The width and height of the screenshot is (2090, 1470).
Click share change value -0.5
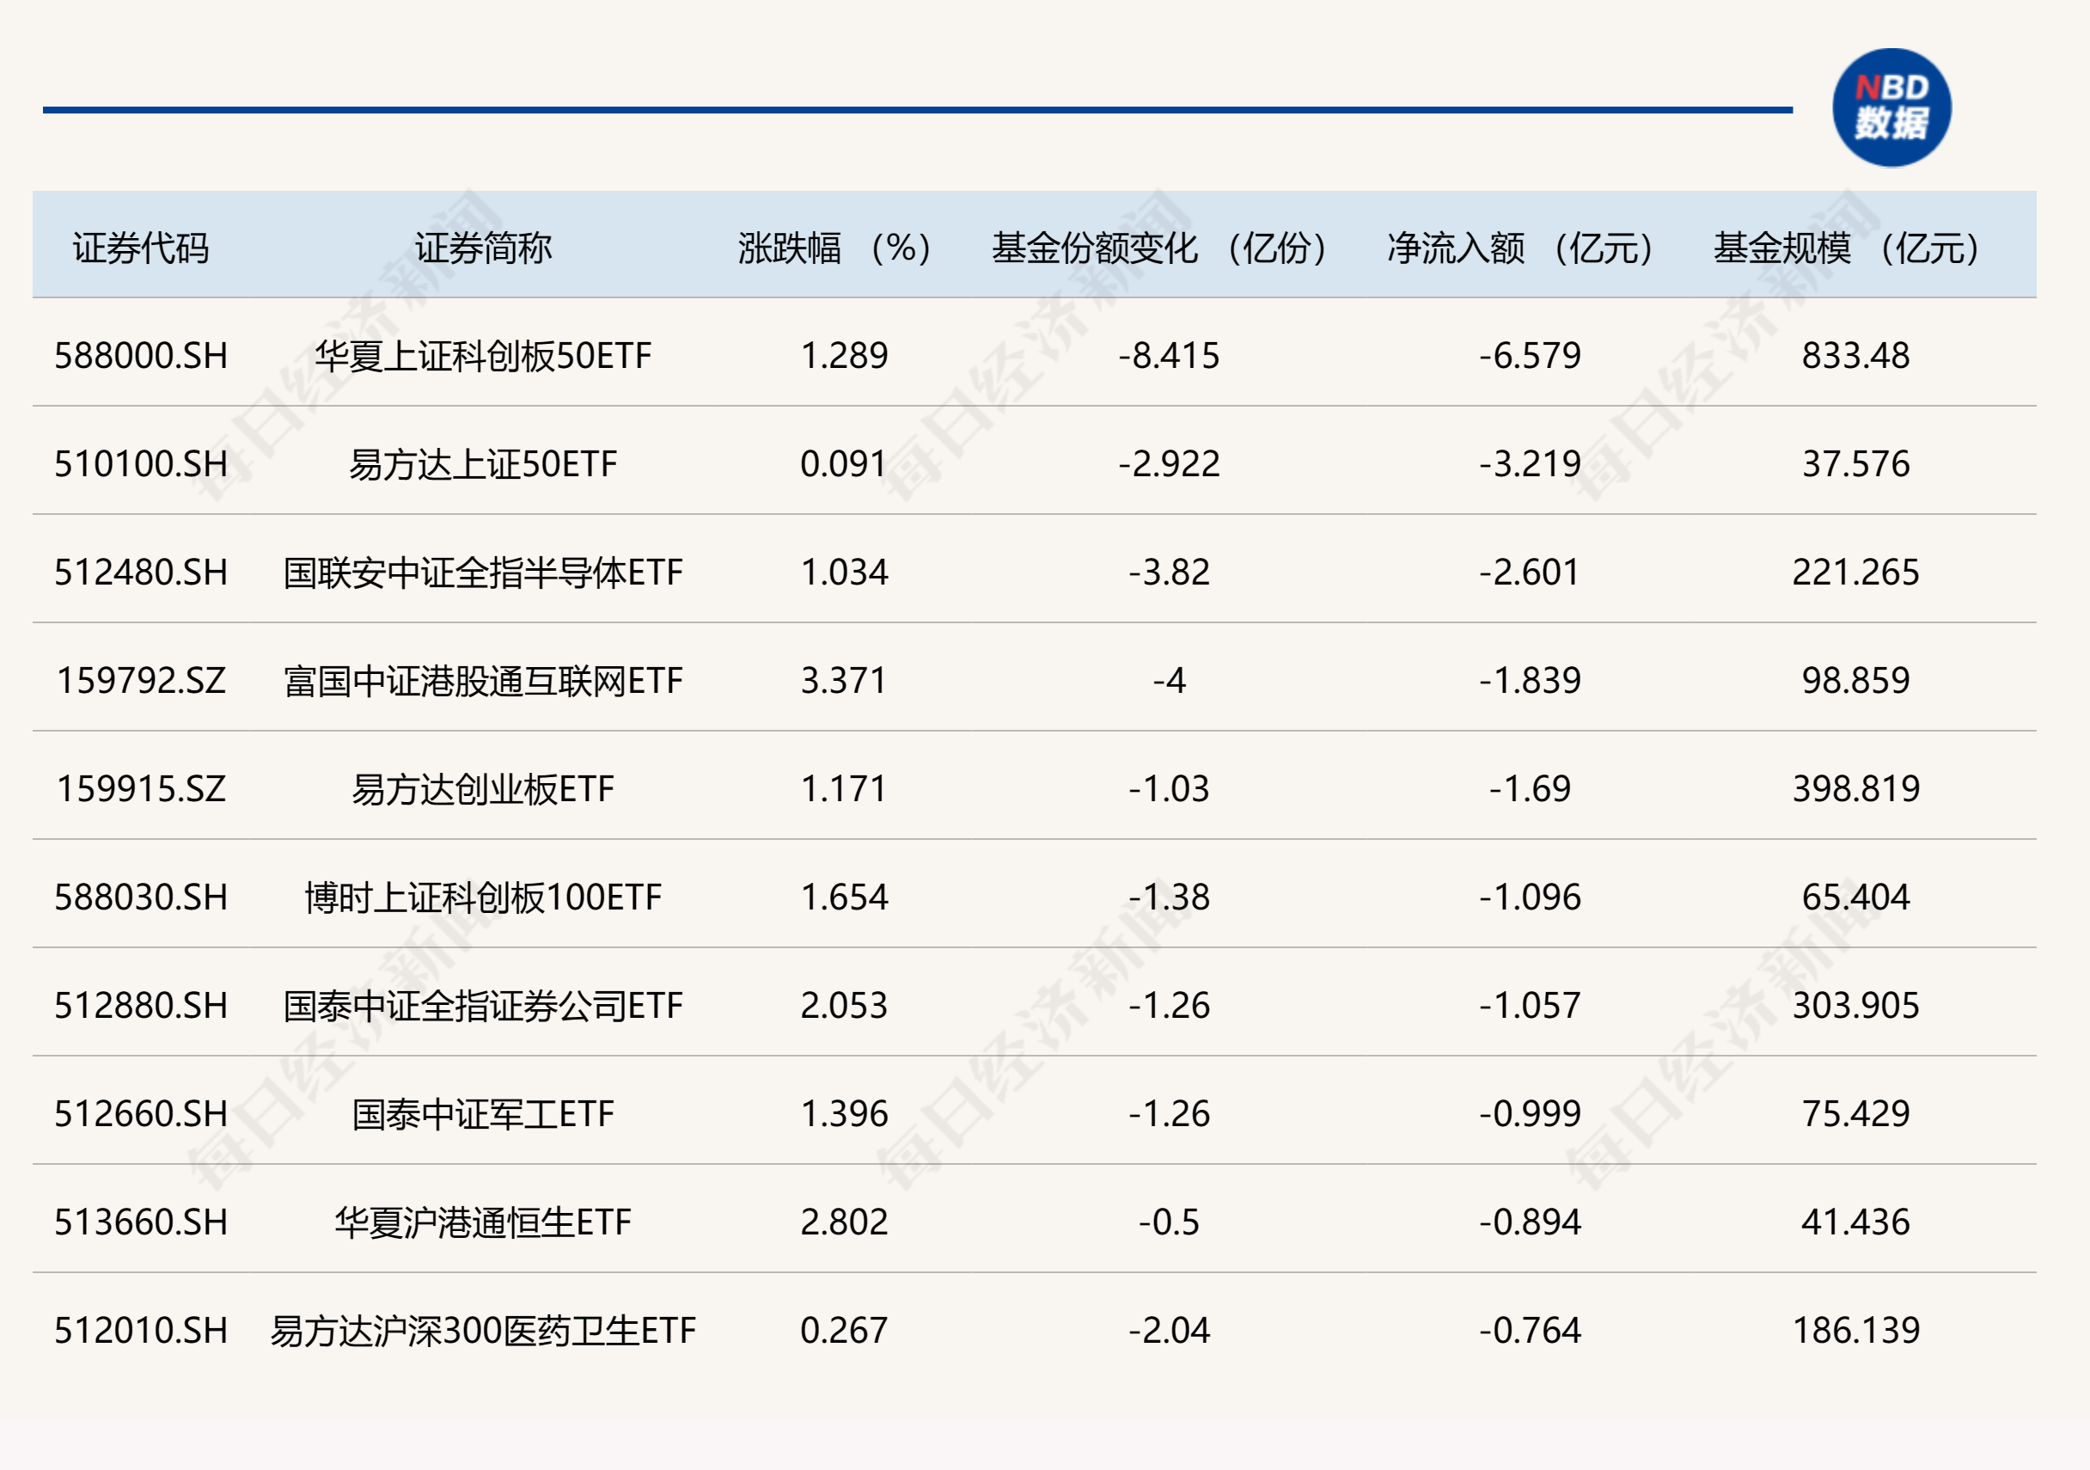(x=1169, y=1222)
